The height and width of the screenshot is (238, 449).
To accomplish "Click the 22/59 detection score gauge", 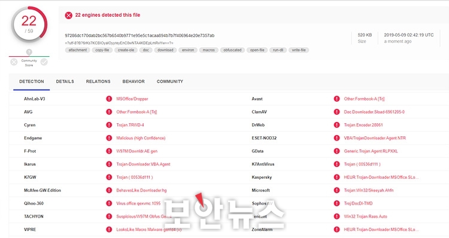I will 29,25.
